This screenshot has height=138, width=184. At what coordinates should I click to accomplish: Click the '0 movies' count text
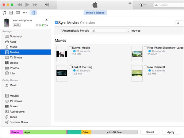coord(87,23)
